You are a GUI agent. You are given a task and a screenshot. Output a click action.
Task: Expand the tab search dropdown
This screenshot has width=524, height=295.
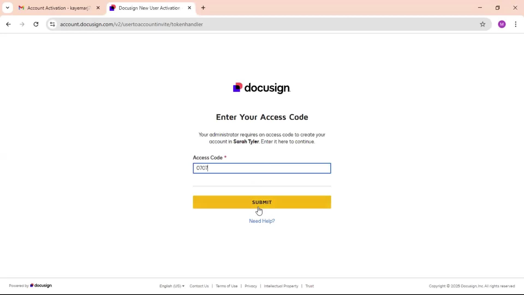7,8
